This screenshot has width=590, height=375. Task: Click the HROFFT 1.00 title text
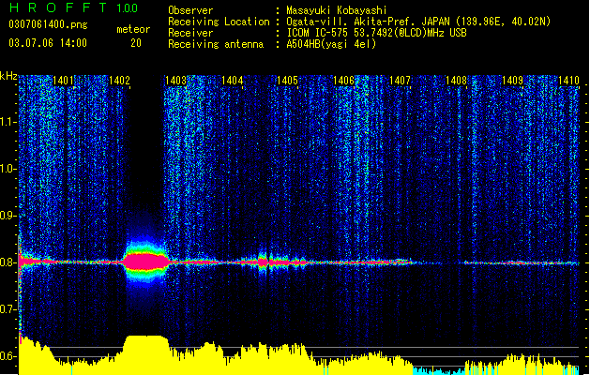[x=74, y=7]
